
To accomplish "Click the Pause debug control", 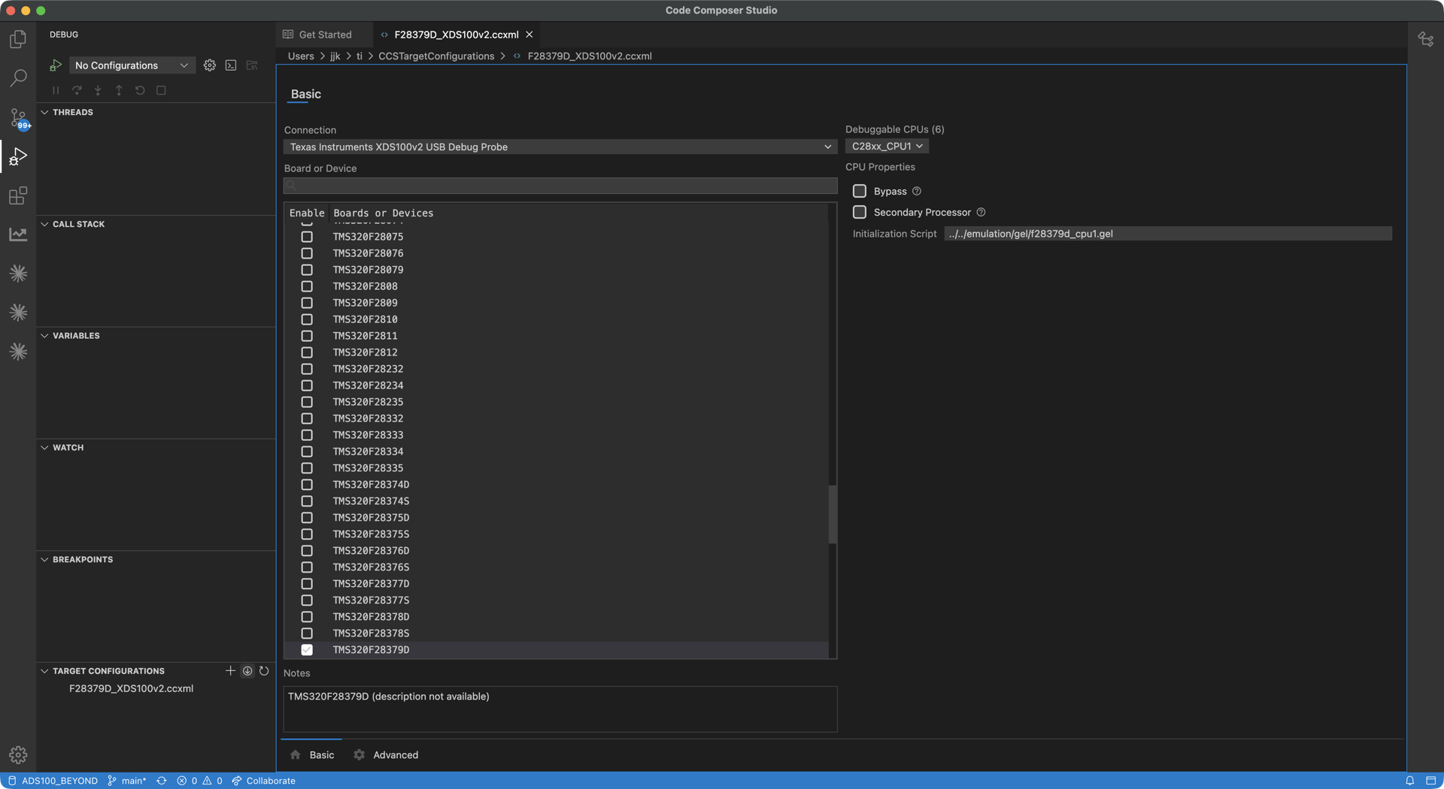I will click(x=56, y=90).
